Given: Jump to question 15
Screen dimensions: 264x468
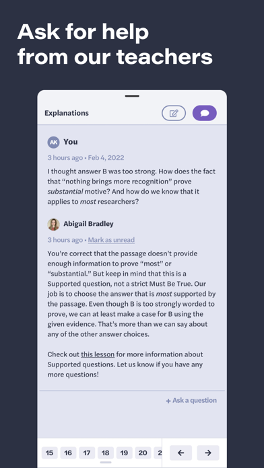Looking at the screenshot, I should pyautogui.click(x=49, y=453).
